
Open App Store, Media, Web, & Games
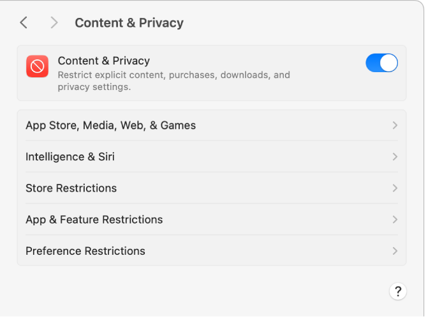110,126
